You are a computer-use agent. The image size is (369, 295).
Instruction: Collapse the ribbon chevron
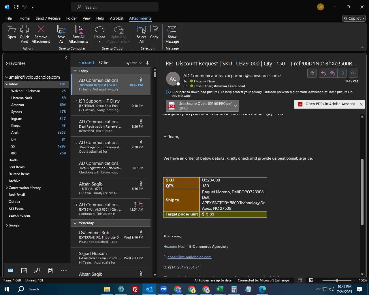coord(362,47)
